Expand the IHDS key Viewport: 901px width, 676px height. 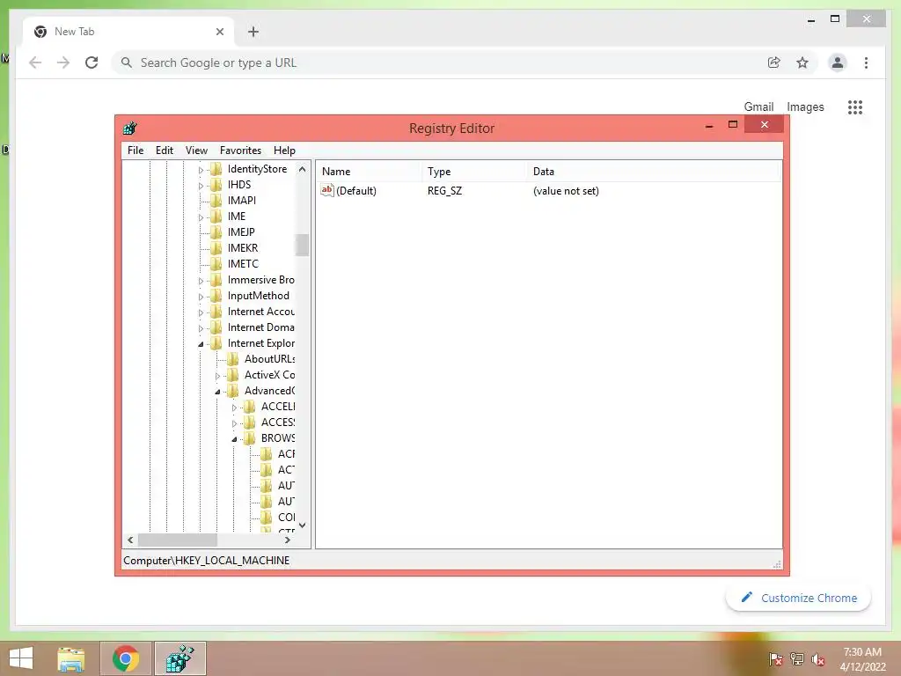tap(201, 186)
